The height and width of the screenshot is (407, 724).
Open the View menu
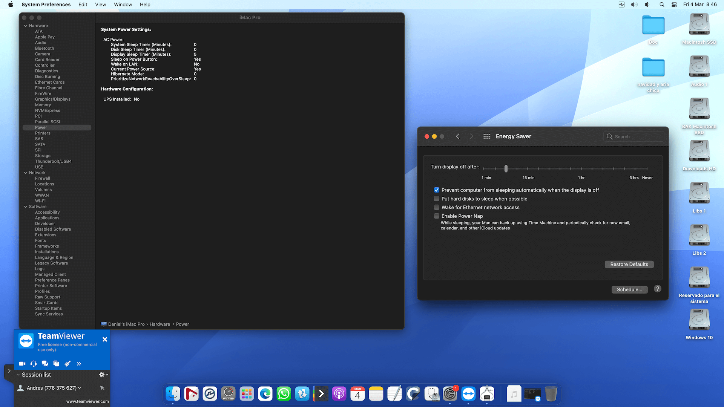click(100, 5)
